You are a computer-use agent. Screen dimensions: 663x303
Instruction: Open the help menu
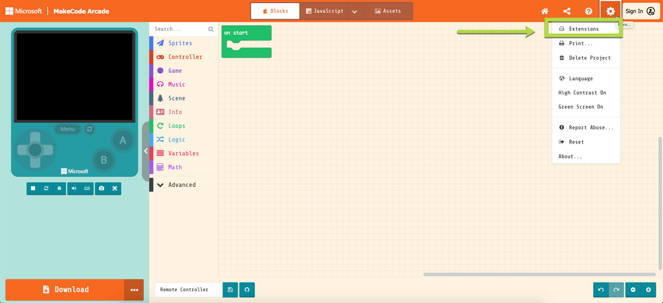tap(589, 12)
